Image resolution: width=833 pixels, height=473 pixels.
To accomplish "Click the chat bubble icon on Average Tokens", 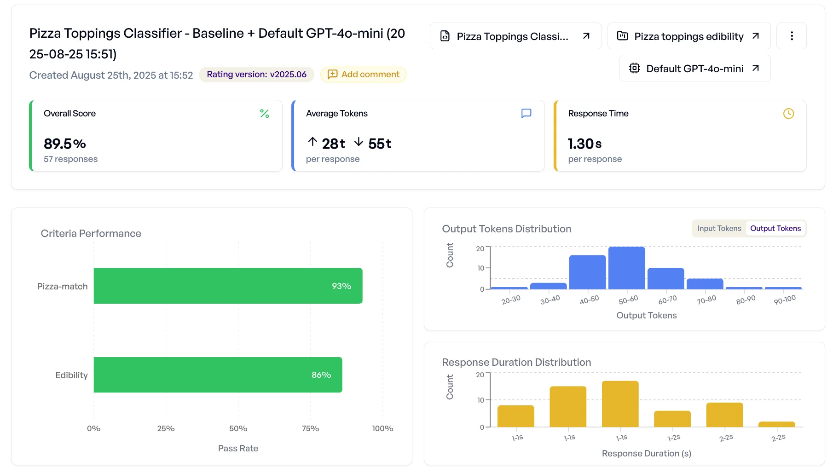I will click(526, 114).
